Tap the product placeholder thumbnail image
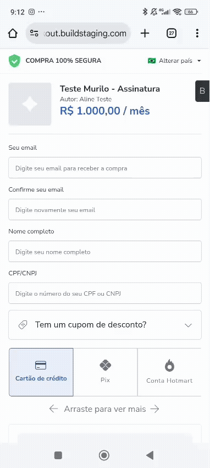Image resolution: width=210 pixels, height=468 pixels. tap(30, 104)
